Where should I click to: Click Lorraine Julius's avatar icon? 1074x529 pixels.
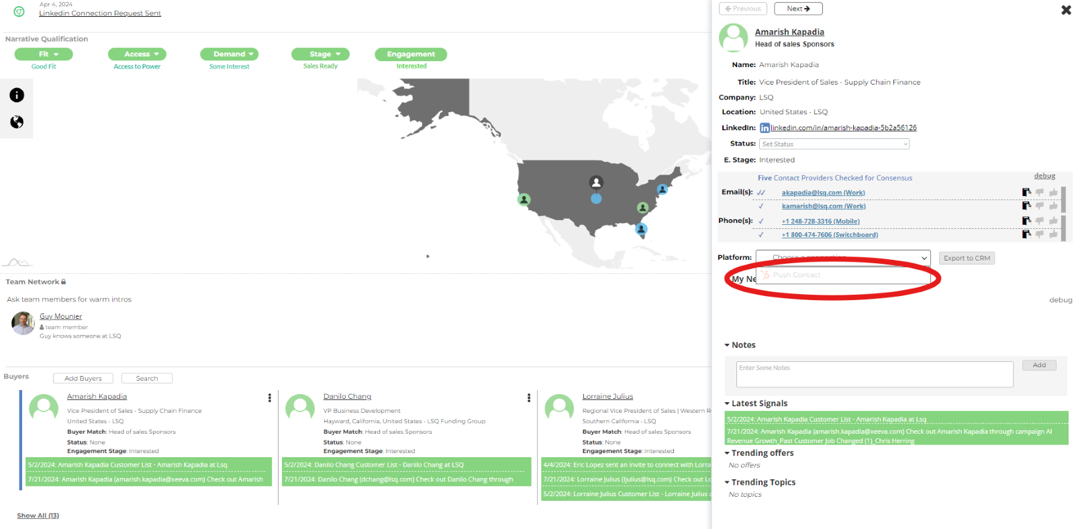point(559,408)
